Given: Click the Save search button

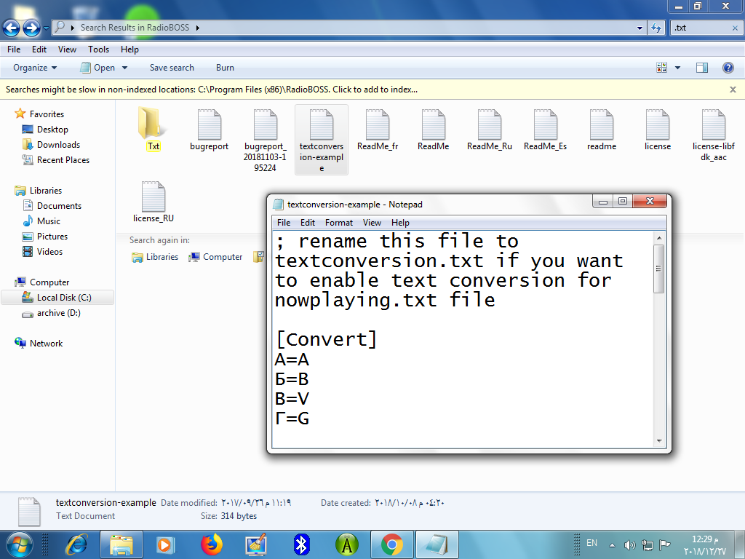Looking at the screenshot, I should [172, 68].
